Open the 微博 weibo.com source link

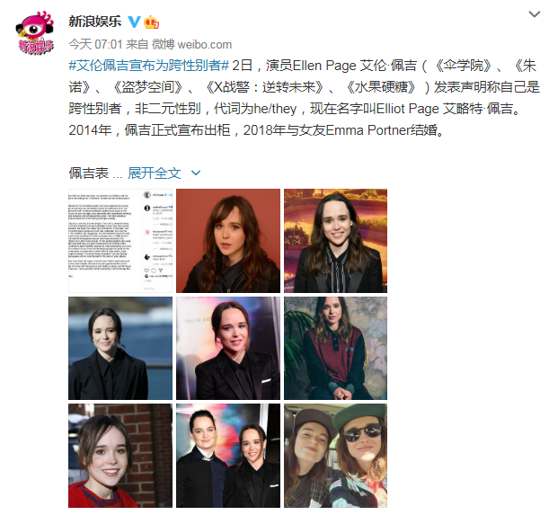click(191, 45)
